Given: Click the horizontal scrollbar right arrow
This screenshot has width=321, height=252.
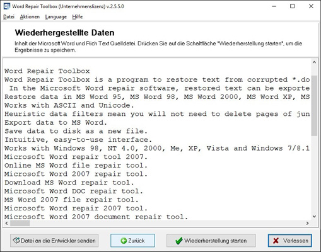Looking at the screenshot, I should point(308,223).
